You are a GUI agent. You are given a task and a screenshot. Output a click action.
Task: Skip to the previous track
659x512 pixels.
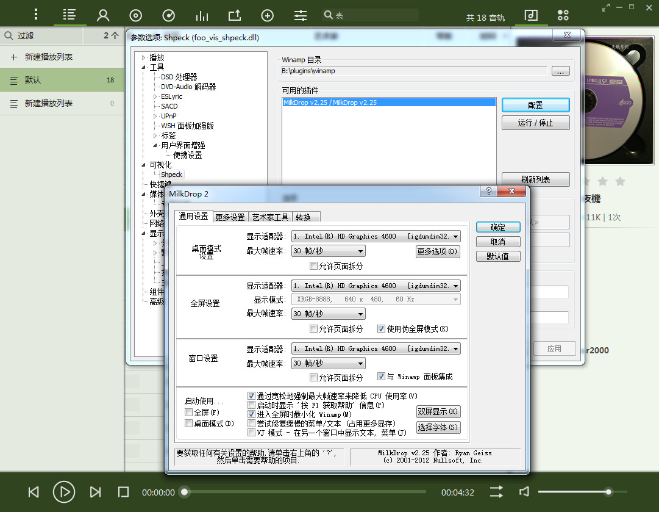pyautogui.click(x=34, y=492)
